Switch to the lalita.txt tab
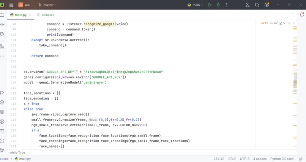306x162 pixels. click(46, 15)
